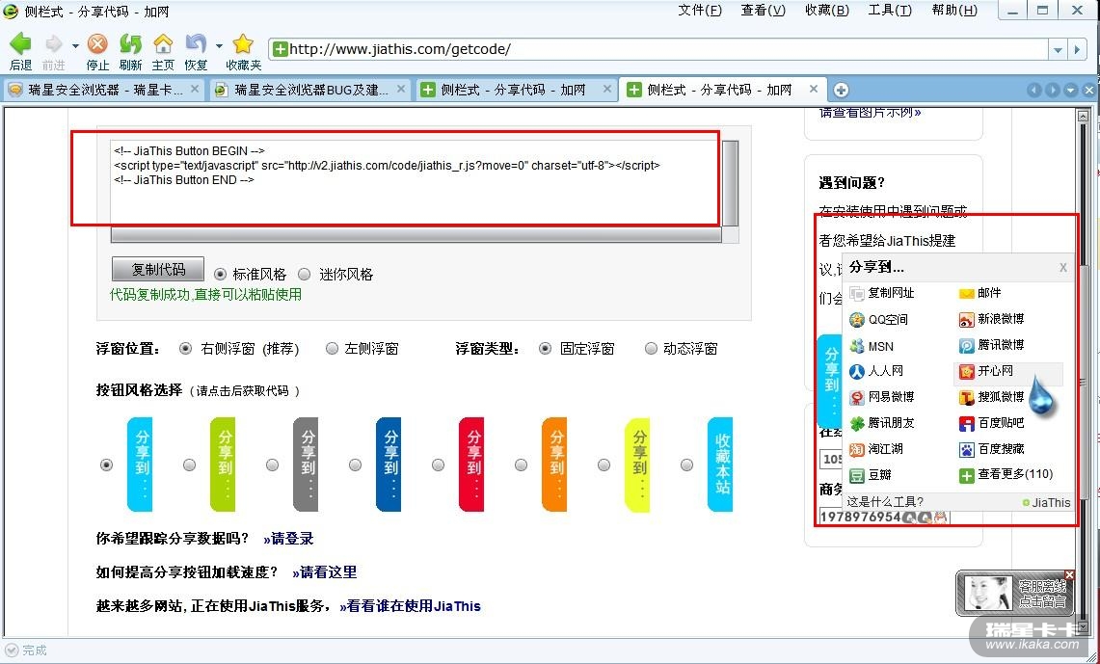Click the URL address bar field
This screenshot has width=1100, height=664.
659,50
